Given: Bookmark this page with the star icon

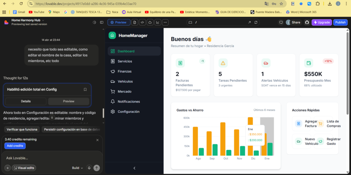Looking at the screenshot, I should click(281, 3).
